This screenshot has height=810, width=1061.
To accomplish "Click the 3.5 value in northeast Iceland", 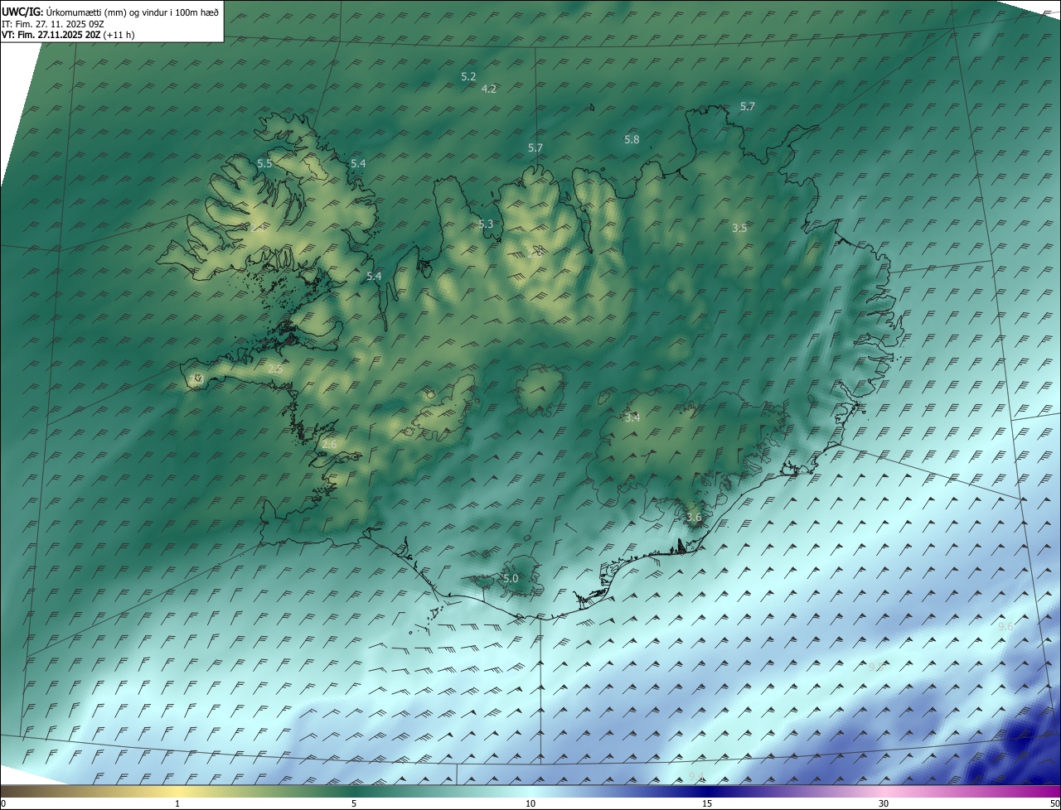I will click(x=739, y=228).
